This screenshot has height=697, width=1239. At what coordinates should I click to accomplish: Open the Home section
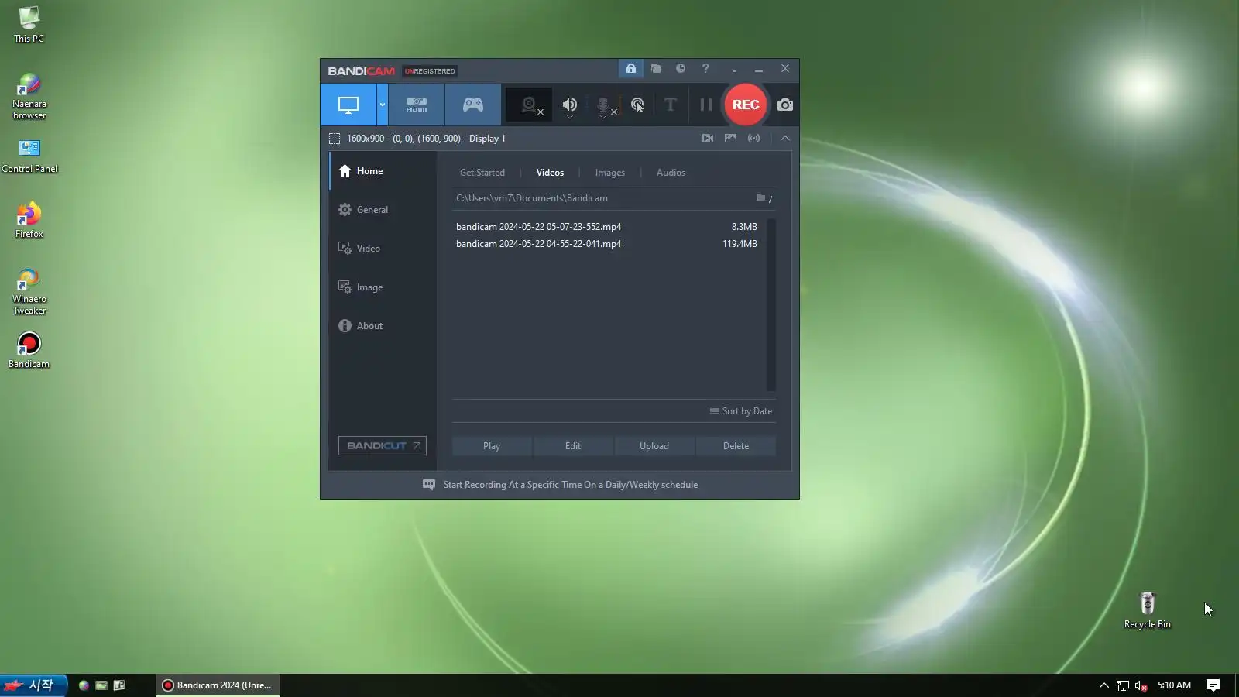[x=383, y=171]
